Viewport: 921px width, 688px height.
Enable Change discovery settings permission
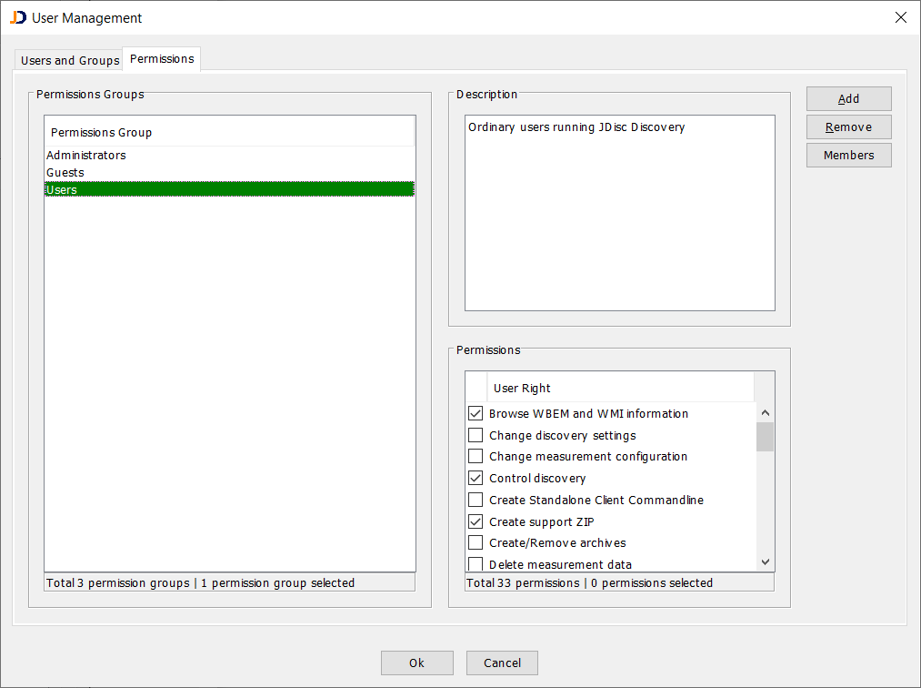475,434
